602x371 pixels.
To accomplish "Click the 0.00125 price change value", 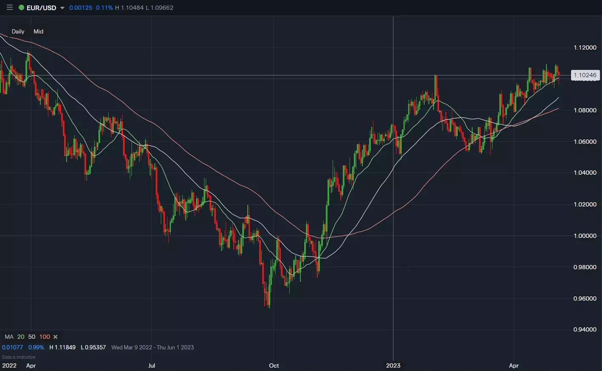I will click(x=81, y=8).
